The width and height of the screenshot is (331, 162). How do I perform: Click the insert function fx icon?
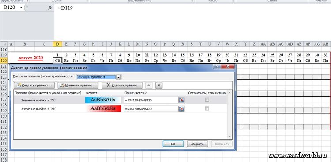pos(50,8)
